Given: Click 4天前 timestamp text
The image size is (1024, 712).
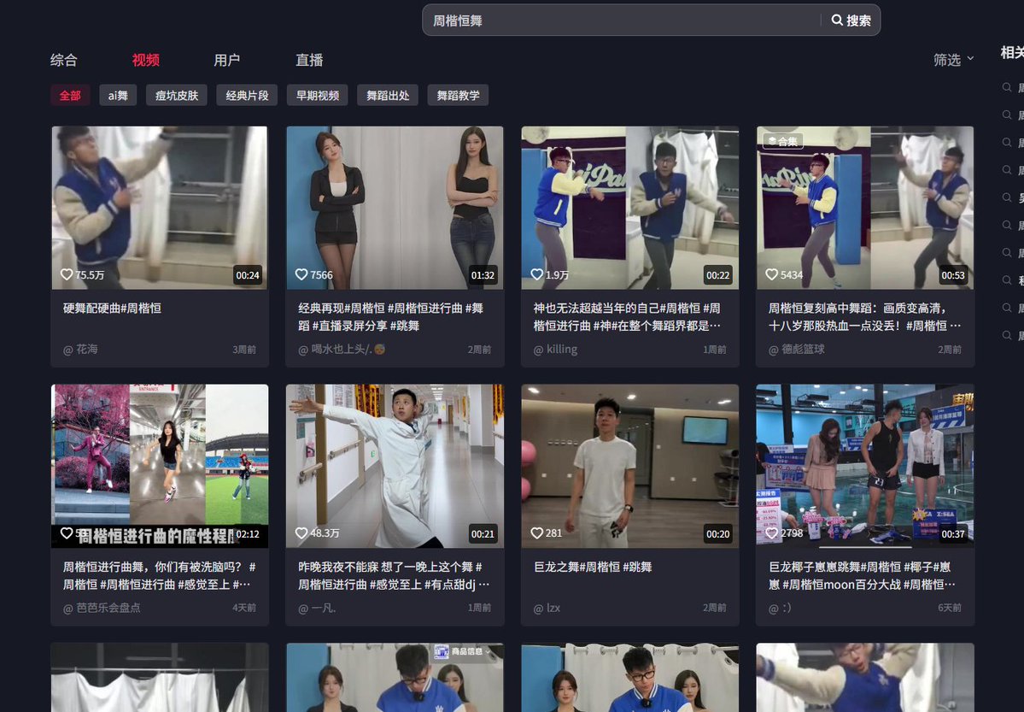Looking at the screenshot, I should pos(244,608).
